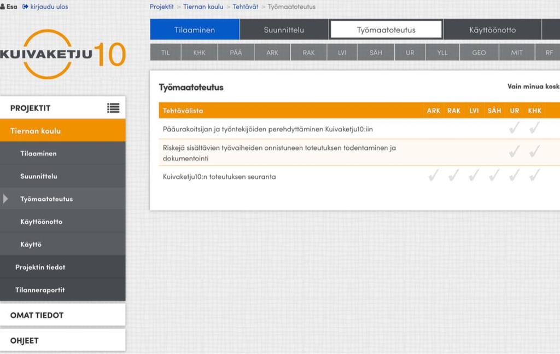Click the Tehtävälista column header

(x=183, y=111)
